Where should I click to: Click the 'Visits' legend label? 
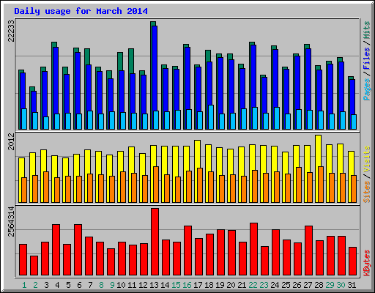[366, 159]
